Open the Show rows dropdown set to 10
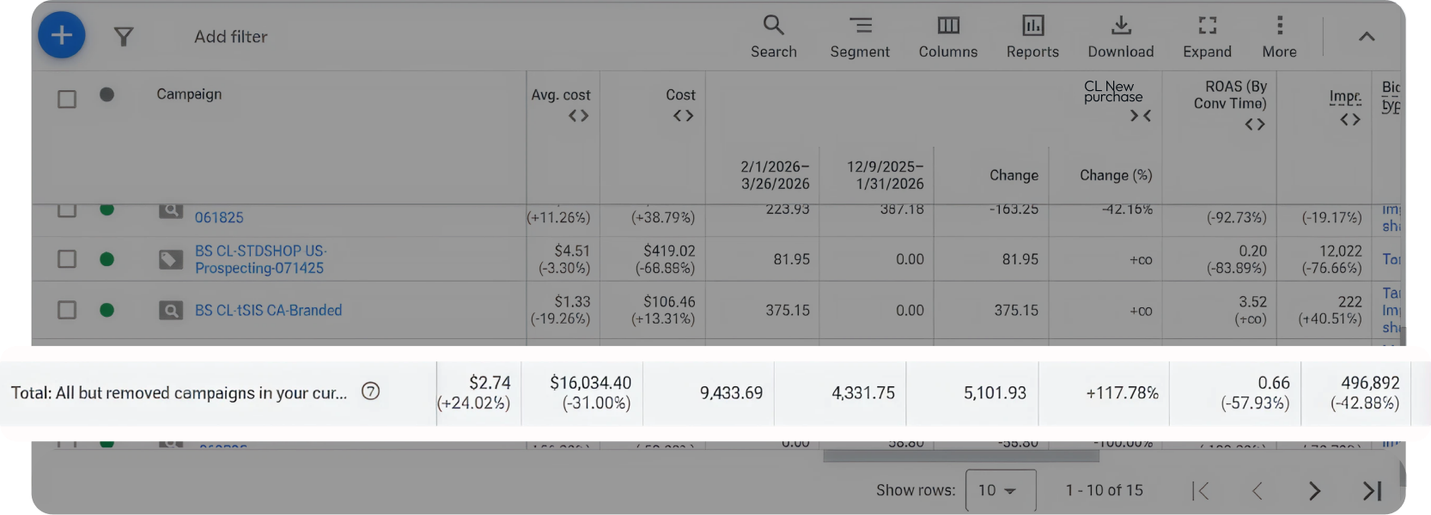The width and height of the screenshot is (1431, 515). coord(1001,490)
